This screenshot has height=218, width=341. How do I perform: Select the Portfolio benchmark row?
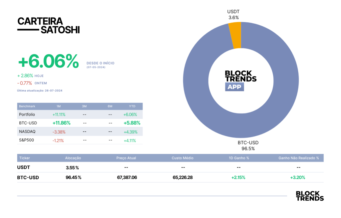(x=80, y=115)
